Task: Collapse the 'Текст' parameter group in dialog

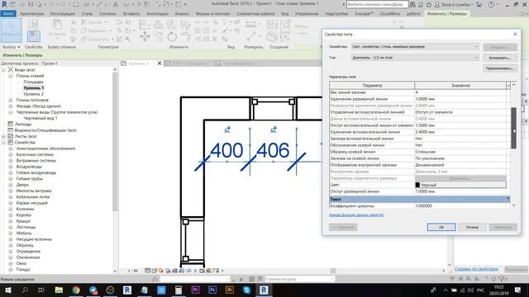Action: 508,199
